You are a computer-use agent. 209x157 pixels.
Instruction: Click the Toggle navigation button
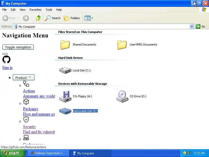[18, 47]
